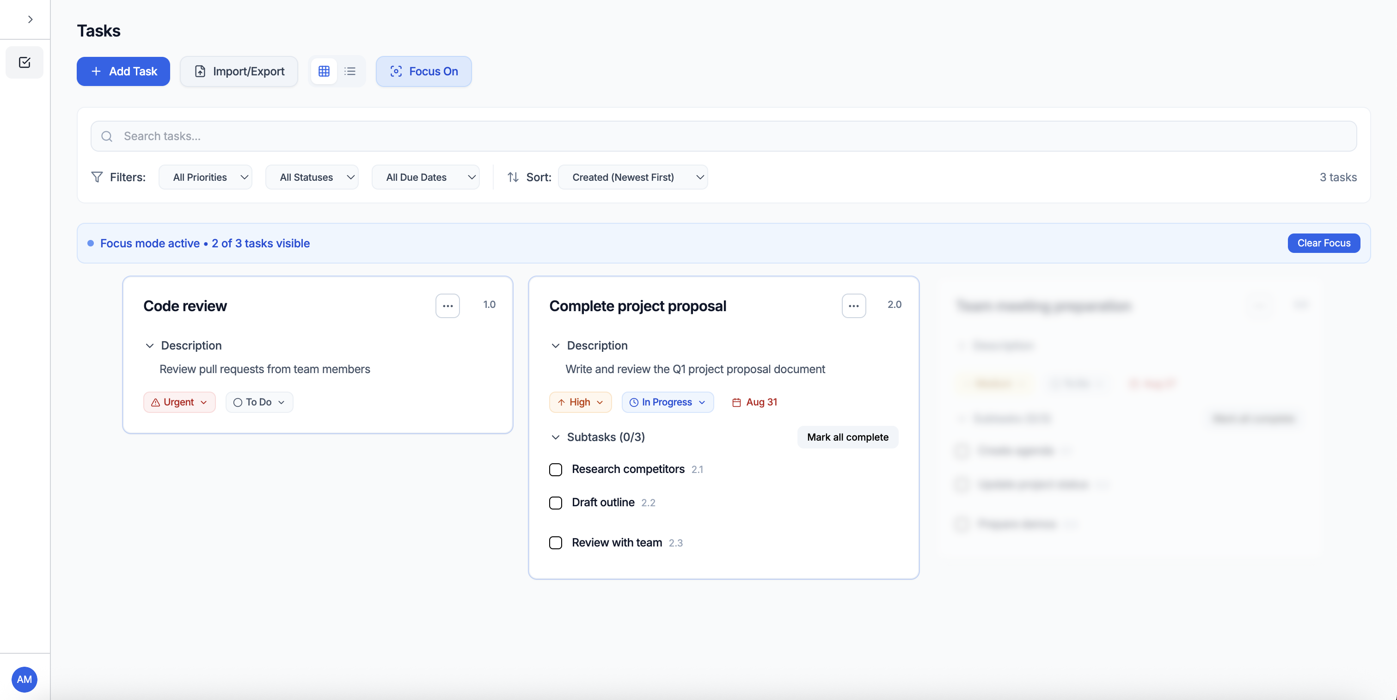Collapse the Subtasks (0/3) section
This screenshot has height=700, width=1397.
555,437
